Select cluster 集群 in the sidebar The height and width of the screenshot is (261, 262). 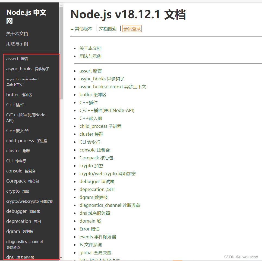pos(18,151)
